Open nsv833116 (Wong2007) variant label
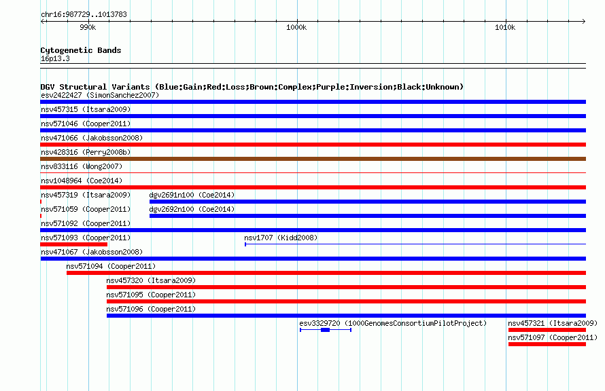 (x=82, y=166)
